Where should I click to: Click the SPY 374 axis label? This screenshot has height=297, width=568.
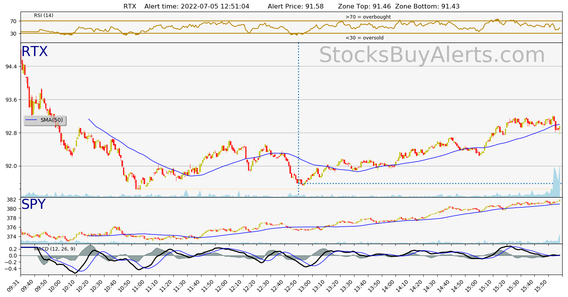pos(12,237)
